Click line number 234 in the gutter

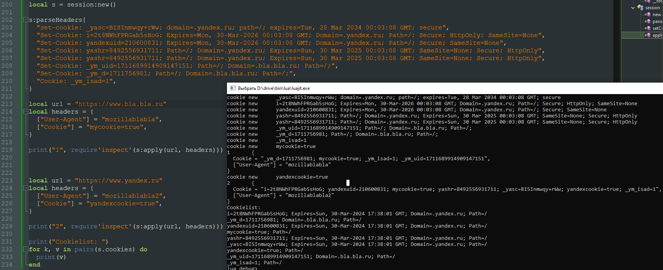coord(7,265)
